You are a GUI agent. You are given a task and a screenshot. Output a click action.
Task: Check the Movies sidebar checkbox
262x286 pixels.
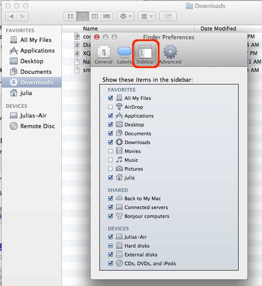(110, 151)
